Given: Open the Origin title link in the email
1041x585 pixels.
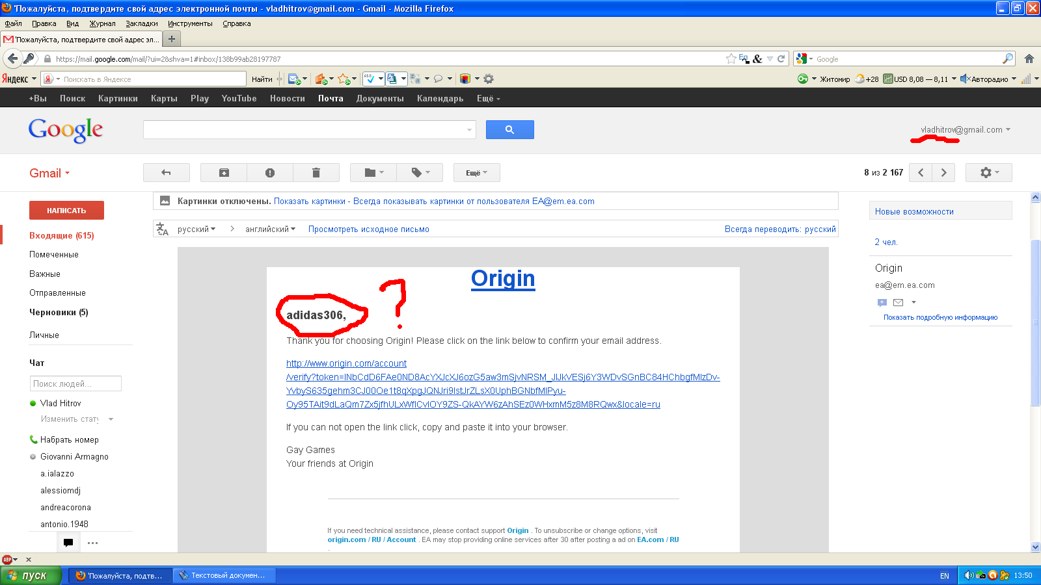Looking at the screenshot, I should coord(503,278).
